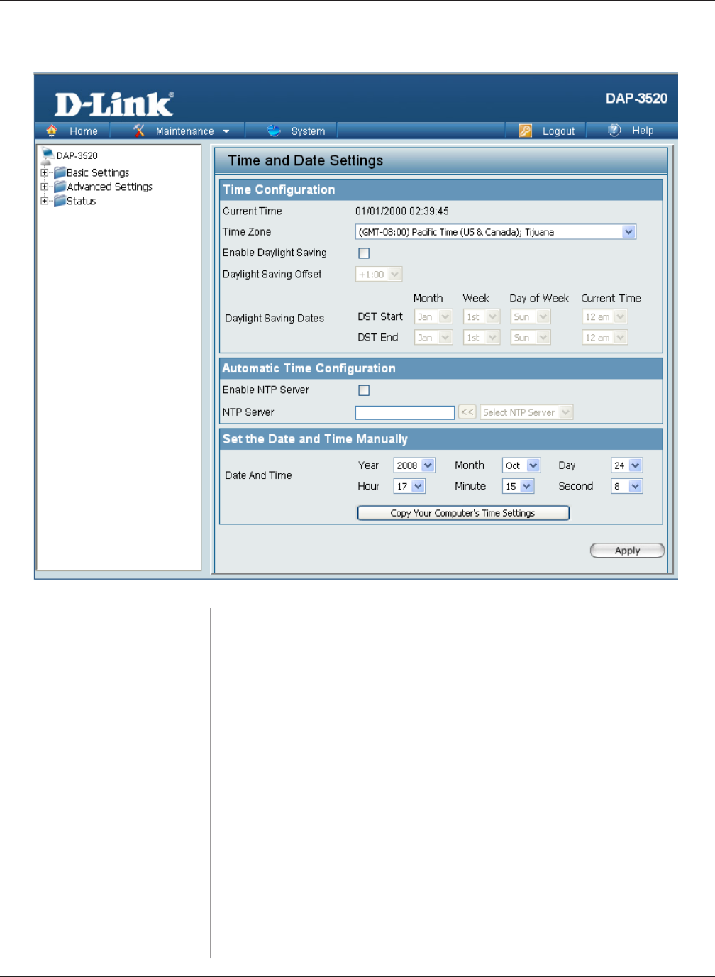The image size is (715, 977).
Task: Open the Month dropdown showing Oct
Action: pos(521,465)
